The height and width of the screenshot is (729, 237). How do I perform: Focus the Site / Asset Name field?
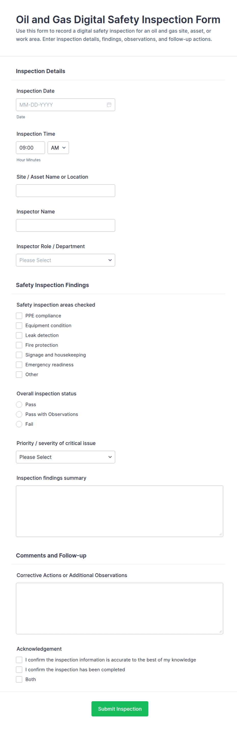pos(65,191)
